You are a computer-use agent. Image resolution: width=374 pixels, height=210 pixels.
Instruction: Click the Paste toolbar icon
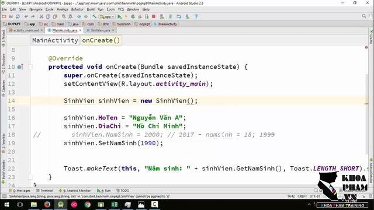point(55,16)
